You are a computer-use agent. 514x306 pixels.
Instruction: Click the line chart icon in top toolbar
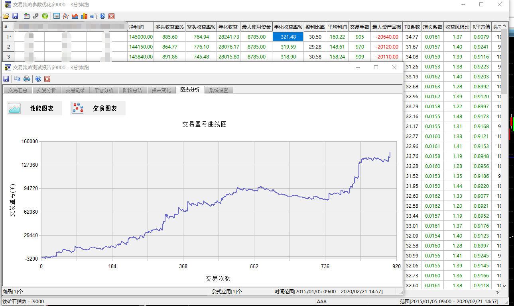(x=65, y=16)
